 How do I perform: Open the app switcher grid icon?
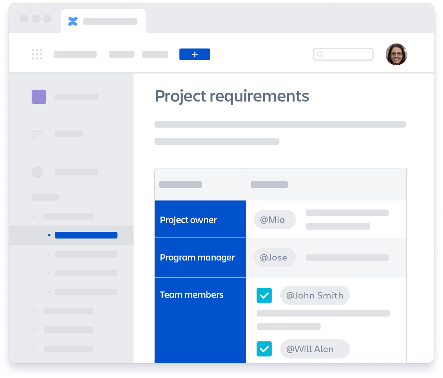pos(37,54)
